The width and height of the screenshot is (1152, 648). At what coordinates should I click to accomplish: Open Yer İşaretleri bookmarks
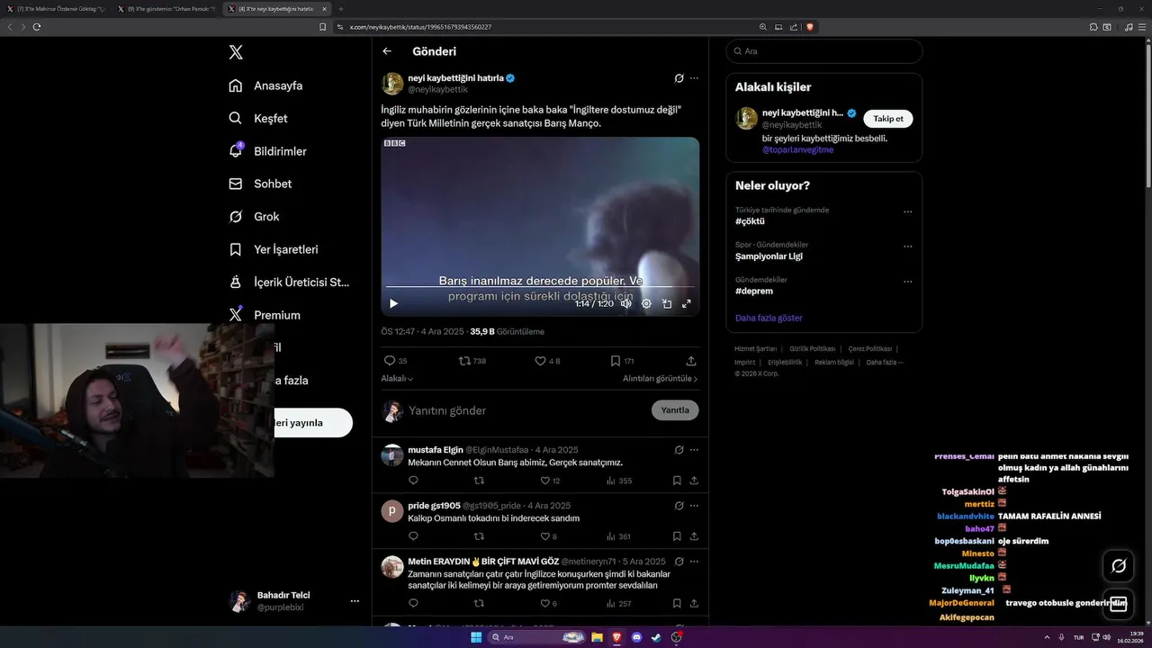tap(273, 249)
